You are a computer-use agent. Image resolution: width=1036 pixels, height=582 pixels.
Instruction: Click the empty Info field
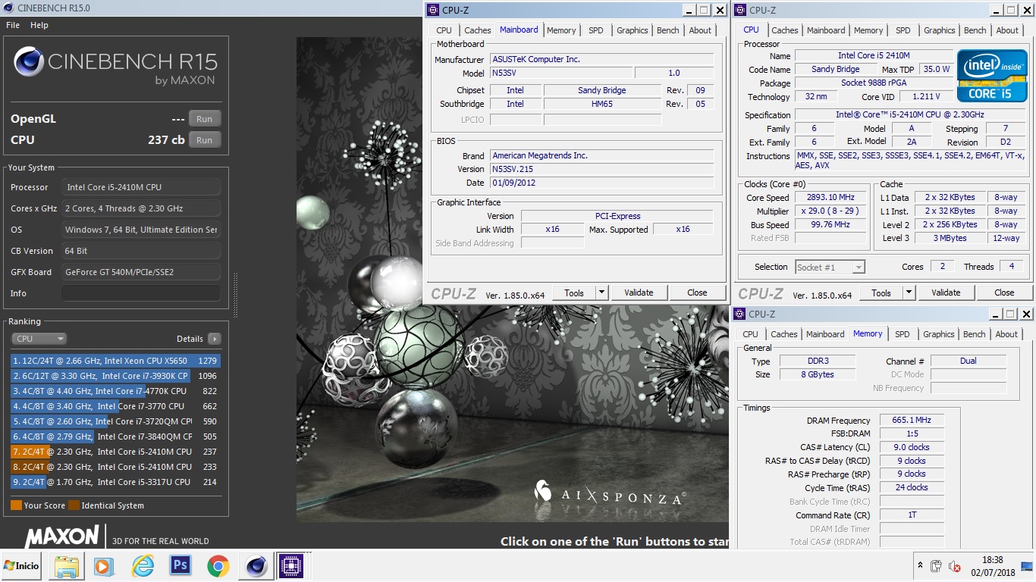click(x=141, y=293)
